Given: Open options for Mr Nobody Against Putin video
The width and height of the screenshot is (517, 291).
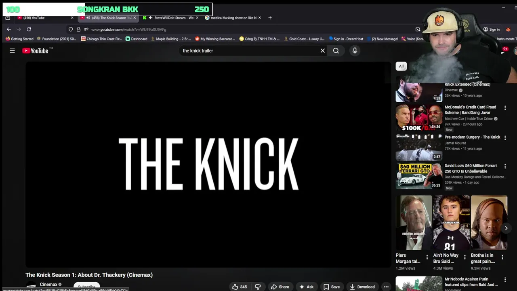Looking at the screenshot, I should [505, 280].
